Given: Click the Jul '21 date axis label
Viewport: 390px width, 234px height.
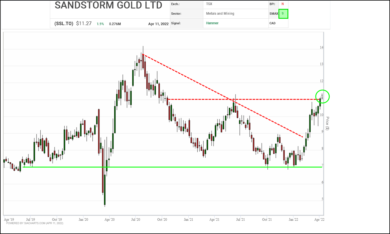Looking at the screenshot, I should tap(240, 219).
